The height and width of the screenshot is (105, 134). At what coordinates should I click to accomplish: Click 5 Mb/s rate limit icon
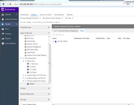coord(28,67)
